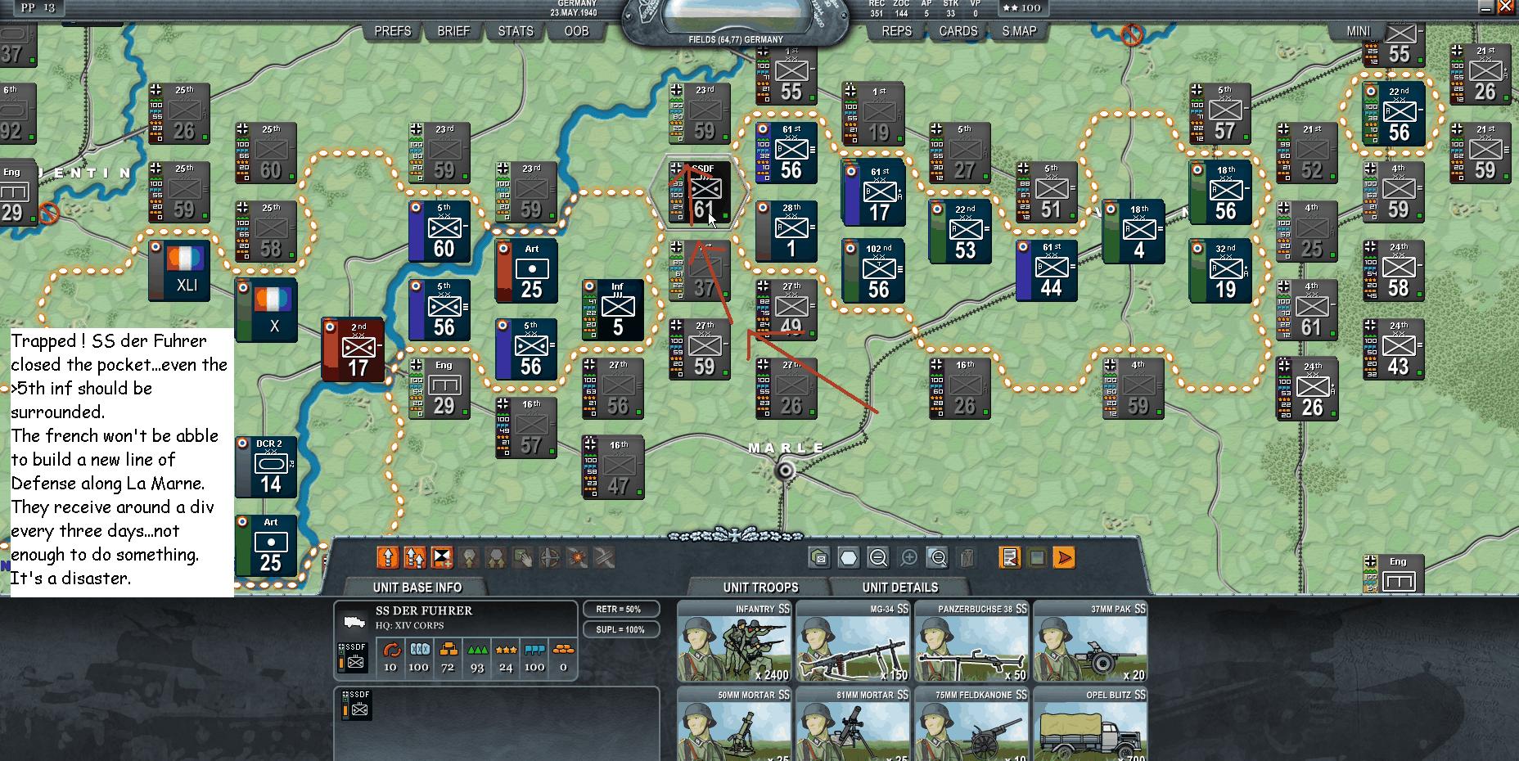Select the MG-34 SS troop card
Screen dimensions: 1519x761
point(854,642)
